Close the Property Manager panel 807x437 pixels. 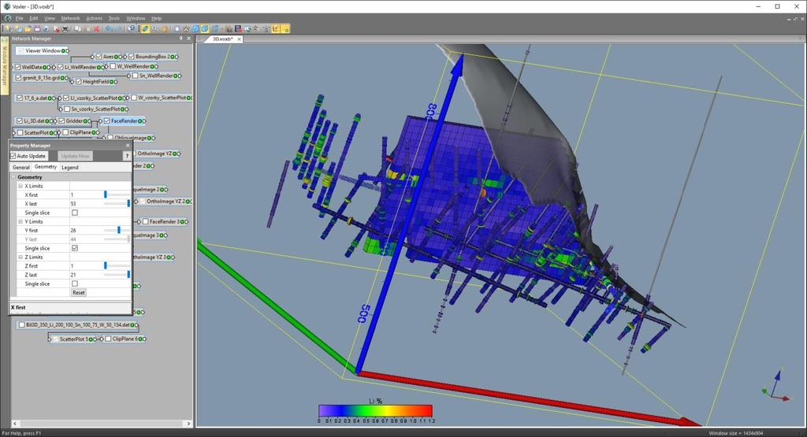[128, 146]
